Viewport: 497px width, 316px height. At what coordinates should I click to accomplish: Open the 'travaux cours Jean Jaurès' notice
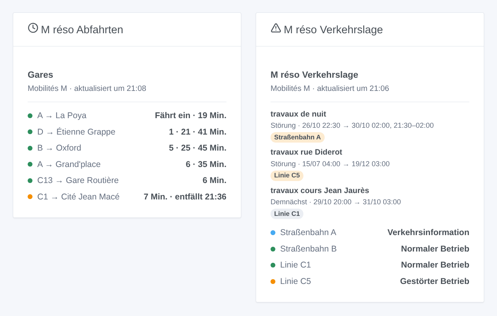[320, 191]
